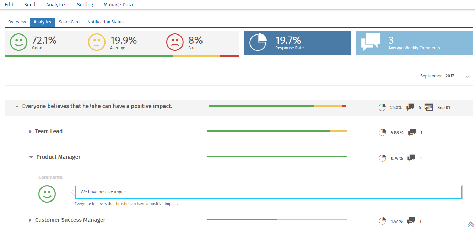Image resolution: width=475 pixels, height=231 pixels.
Task: Click the 8% Bad value
Action: pos(195,40)
